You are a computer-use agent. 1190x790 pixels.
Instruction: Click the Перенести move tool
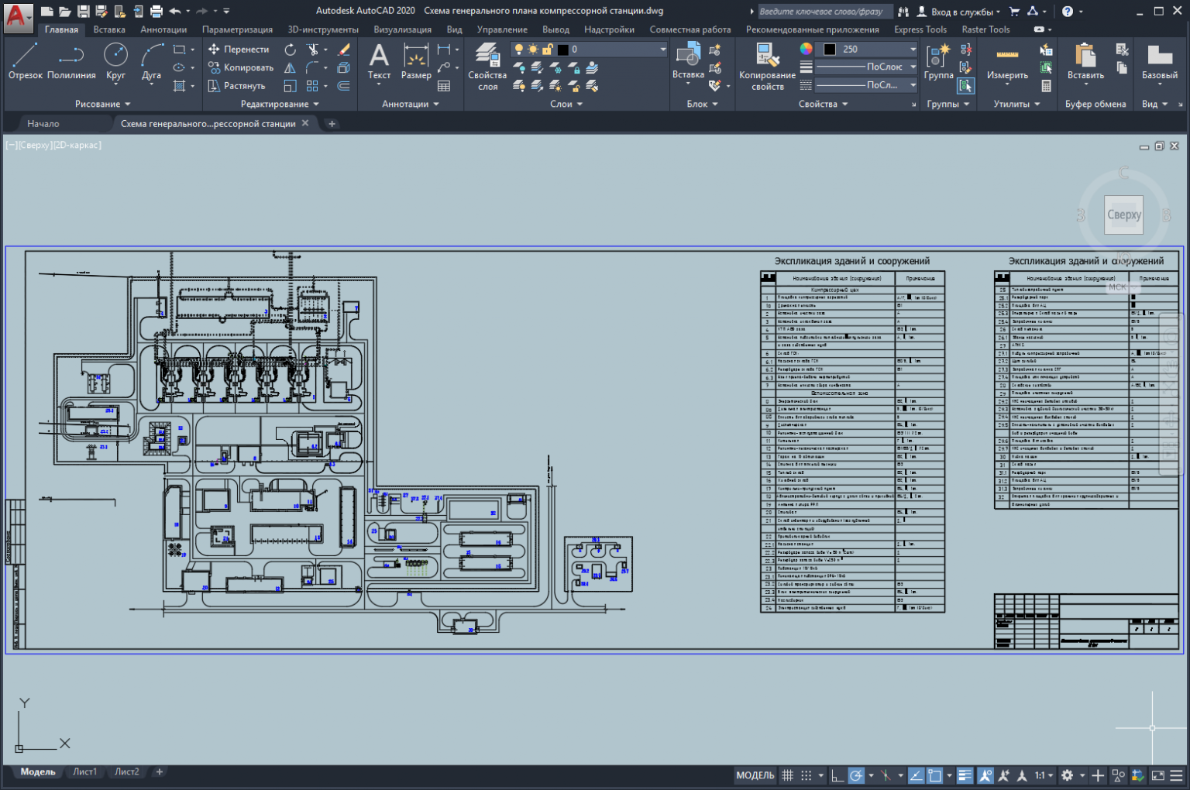pos(239,49)
